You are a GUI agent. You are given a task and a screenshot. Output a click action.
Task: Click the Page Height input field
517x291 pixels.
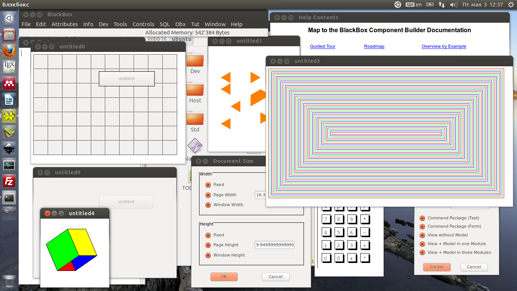pos(274,245)
